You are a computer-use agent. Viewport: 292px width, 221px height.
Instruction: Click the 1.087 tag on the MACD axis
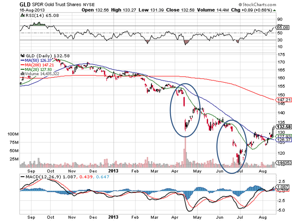pos(283,187)
